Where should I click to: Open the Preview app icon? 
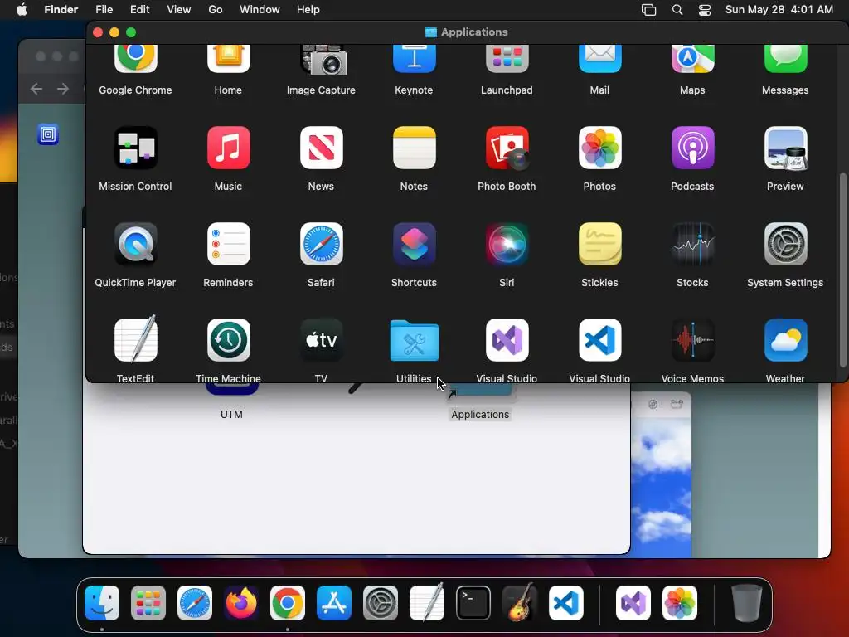pyautogui.click(x=786, y=148)
